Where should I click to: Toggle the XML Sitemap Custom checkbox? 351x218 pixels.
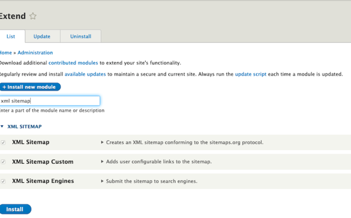click(x=3, y=162)
